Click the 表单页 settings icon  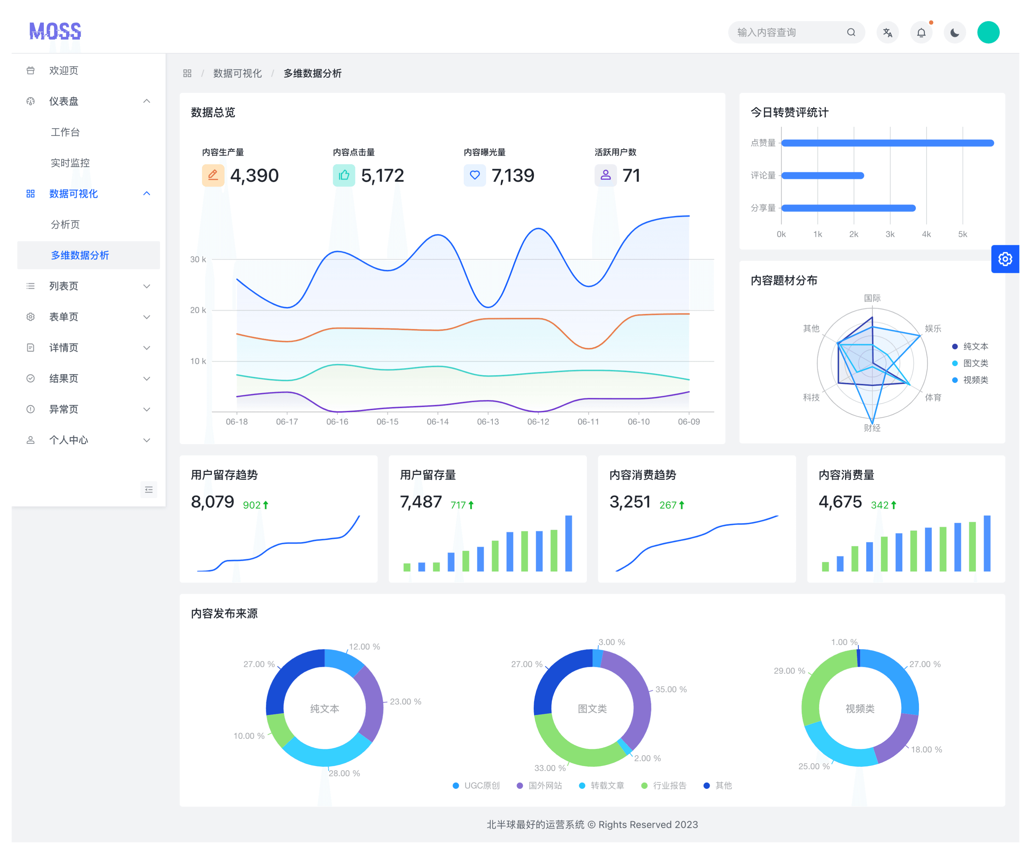coord(30,317)
